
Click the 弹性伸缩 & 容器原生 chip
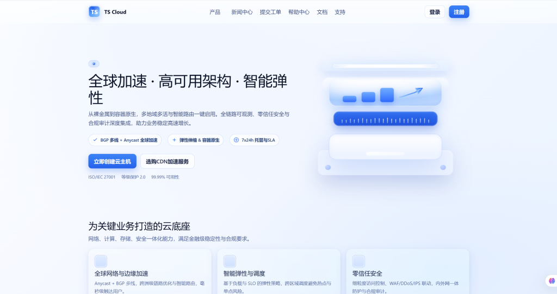coord(195,140)
